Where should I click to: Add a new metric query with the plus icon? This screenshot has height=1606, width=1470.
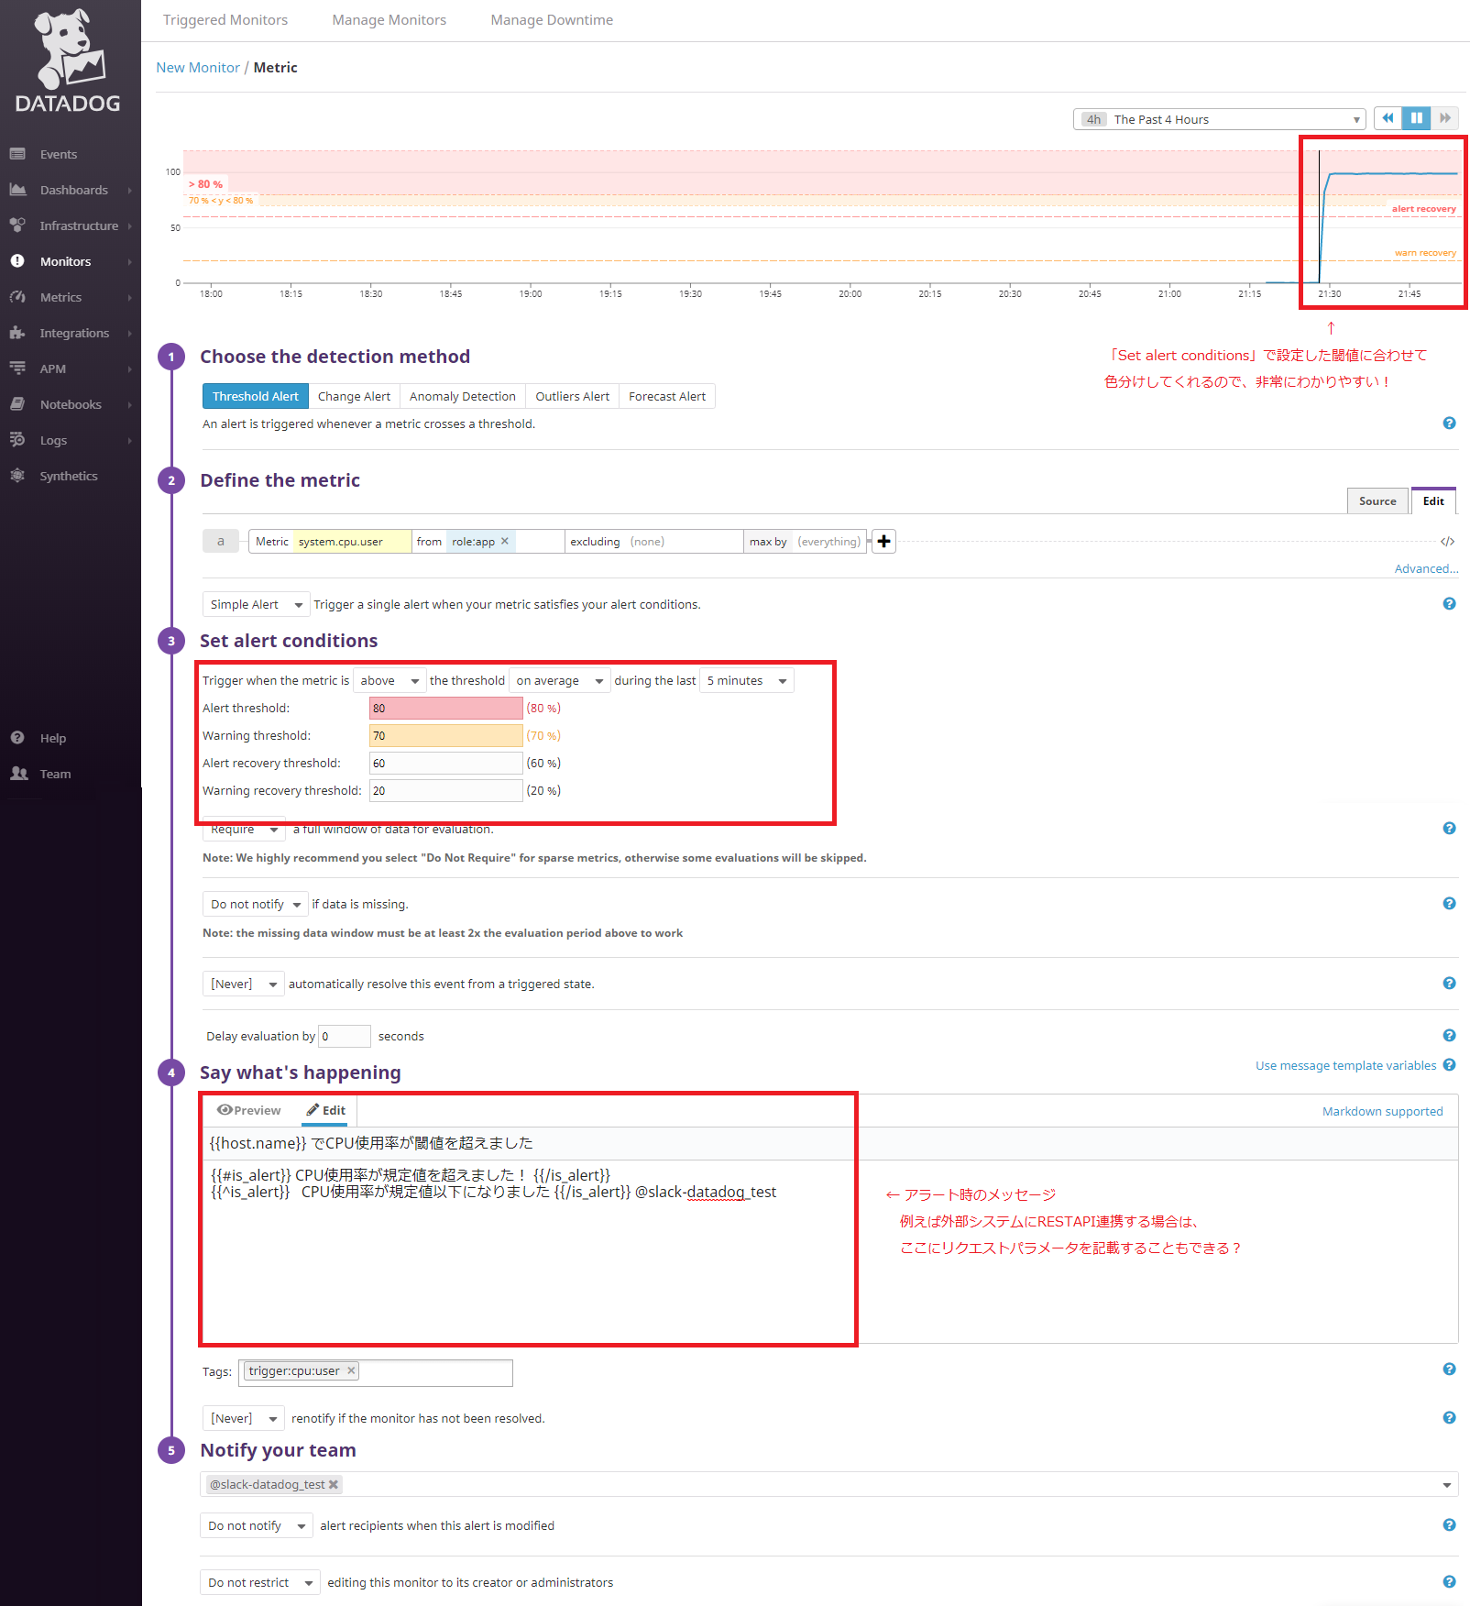tap(883, 541)
